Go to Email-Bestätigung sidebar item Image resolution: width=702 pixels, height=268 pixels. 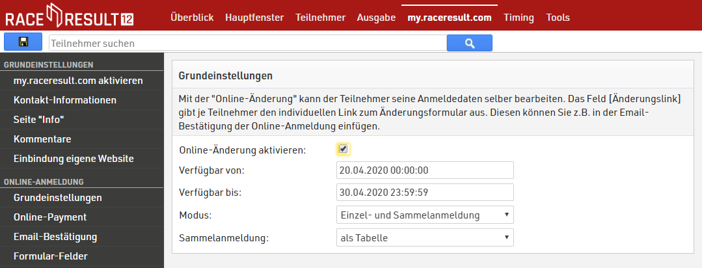coord(55,237)
